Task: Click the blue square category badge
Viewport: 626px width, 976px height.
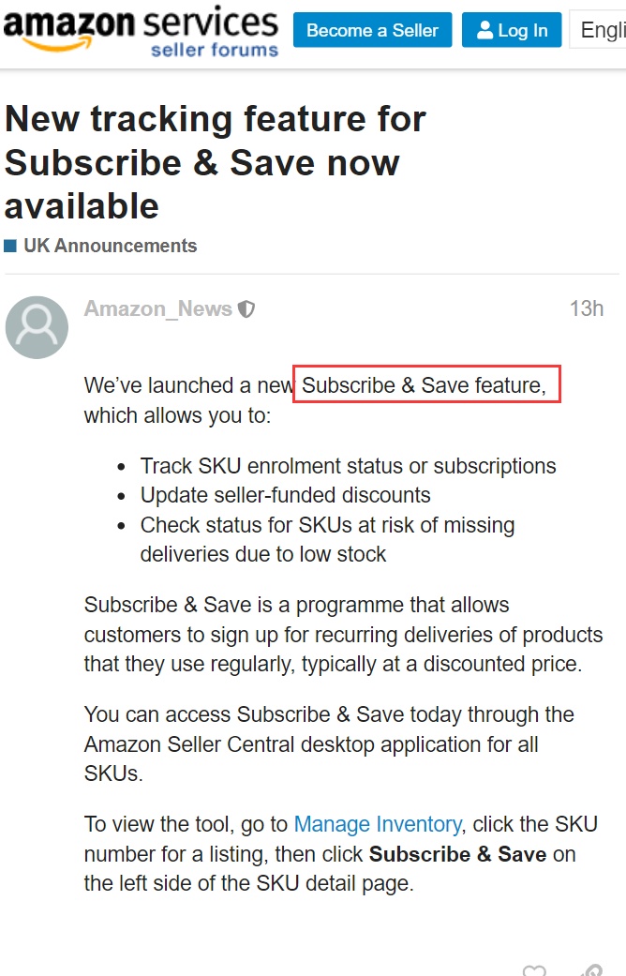Action: (10, 246)
